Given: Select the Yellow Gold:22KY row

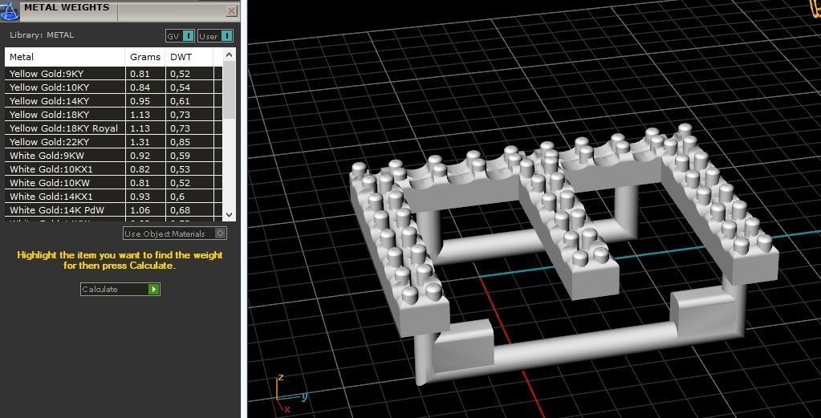Looking at the screenshot, I should tap(114, 142).
